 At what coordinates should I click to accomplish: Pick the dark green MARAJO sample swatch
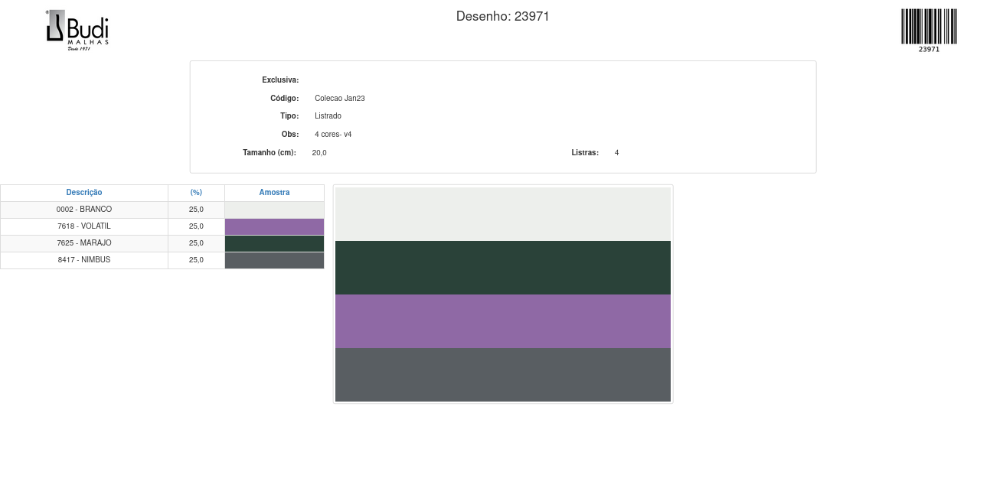coord(274,244)
